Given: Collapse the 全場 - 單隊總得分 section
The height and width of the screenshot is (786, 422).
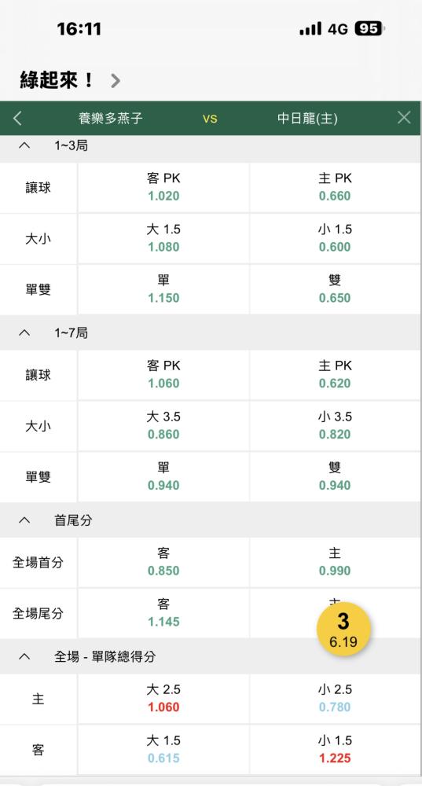Looking at the screenshot, I should (x=24, y=656).
